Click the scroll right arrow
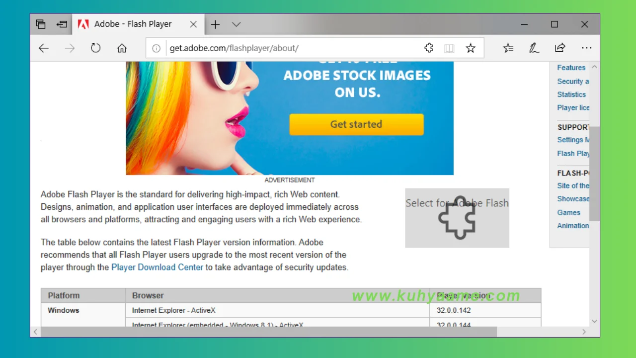Screen dimensions: 636x358 (x=584, y=332)
